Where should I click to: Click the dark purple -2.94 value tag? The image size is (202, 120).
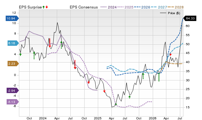pos(13,91)
